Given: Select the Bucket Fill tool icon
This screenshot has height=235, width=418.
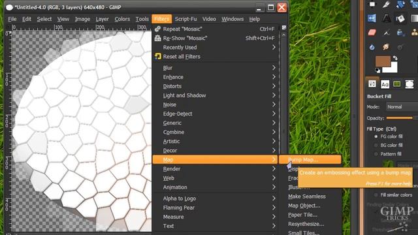Looking at the screenshot, I should pos(400,18).
